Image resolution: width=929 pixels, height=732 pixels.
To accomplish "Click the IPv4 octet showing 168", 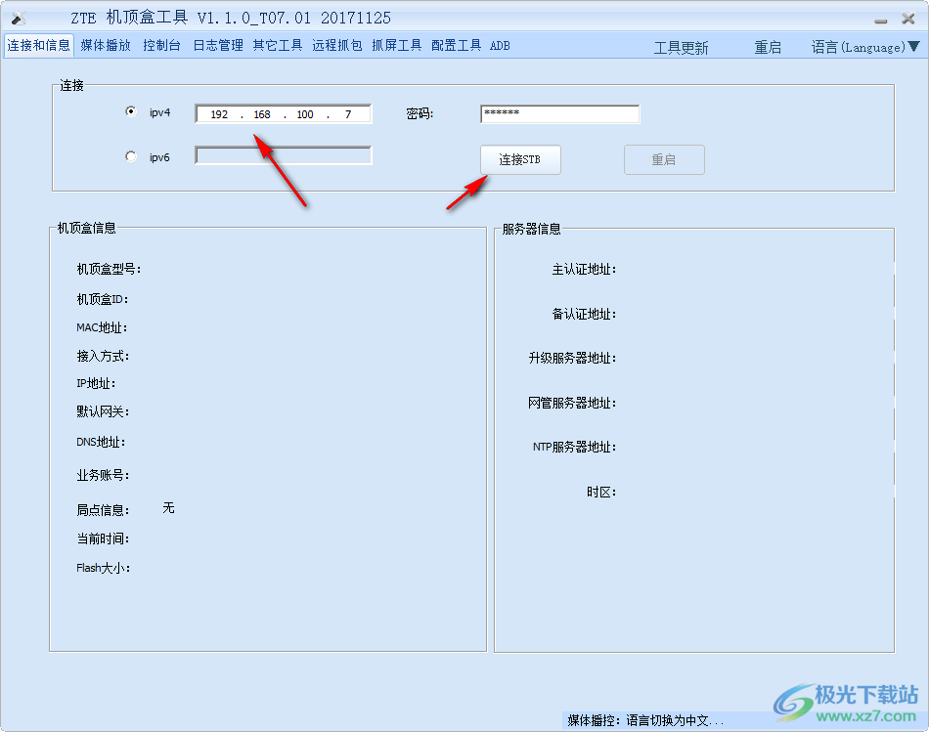I will [262, 114].
